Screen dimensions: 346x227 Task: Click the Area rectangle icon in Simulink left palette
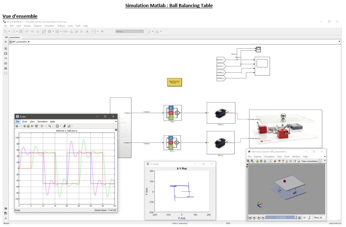click(6, 73)
